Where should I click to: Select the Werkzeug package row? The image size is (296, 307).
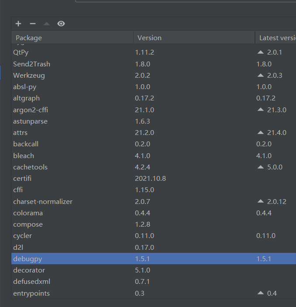pyautogui.click(x=154, y=76)
